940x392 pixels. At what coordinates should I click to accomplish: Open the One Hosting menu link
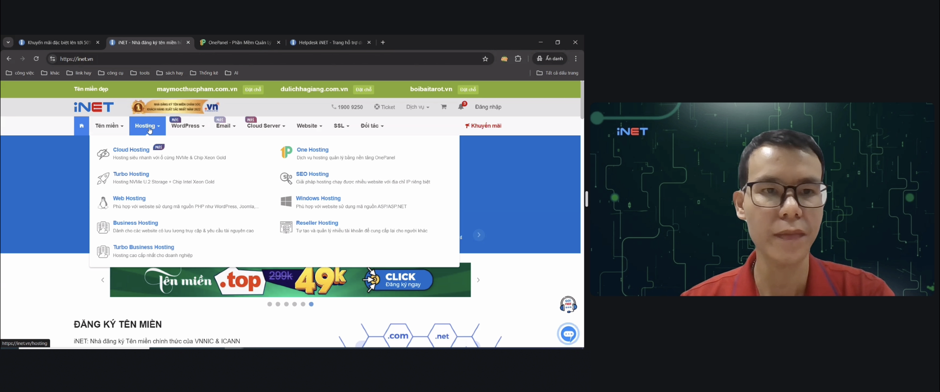(313, 149)
